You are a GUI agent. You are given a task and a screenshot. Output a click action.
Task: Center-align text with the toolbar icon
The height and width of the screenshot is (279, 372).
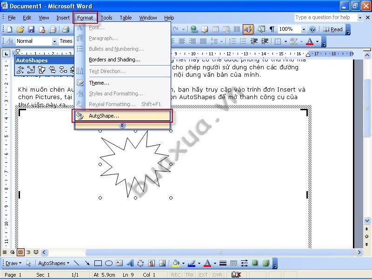click(x=182, y=41)
